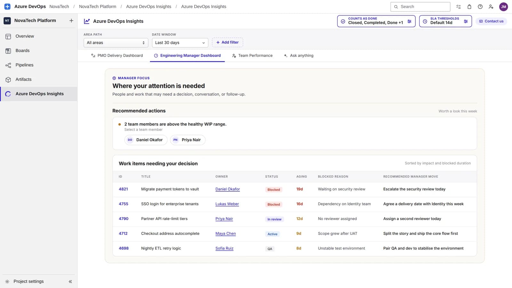The image size is (512, 288).
Task: Go to Pipelines in sidebar
Action: [x=39, y=65]
